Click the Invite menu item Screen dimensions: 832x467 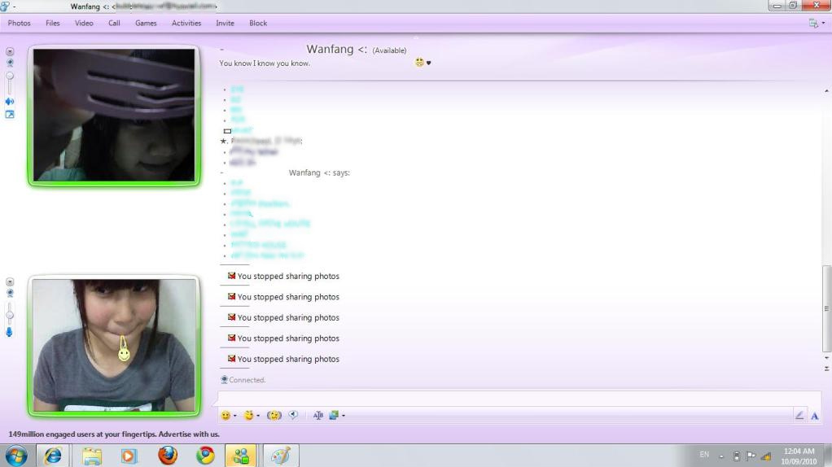[x=225, y=24]
